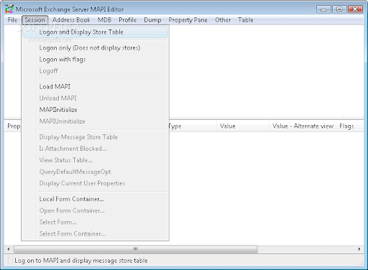Click Is Attachment Blocked... entry
This screenshot has width=368, height=270.
pos(96,149)
